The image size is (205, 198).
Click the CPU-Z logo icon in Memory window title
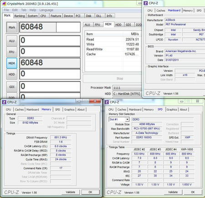tap(4, 102)
